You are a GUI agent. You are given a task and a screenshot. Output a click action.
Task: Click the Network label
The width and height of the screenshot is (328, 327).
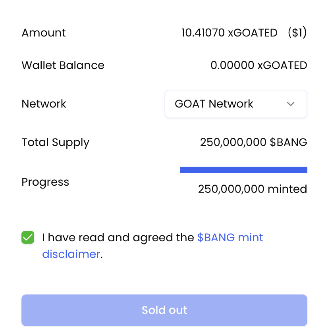[44, 104]
